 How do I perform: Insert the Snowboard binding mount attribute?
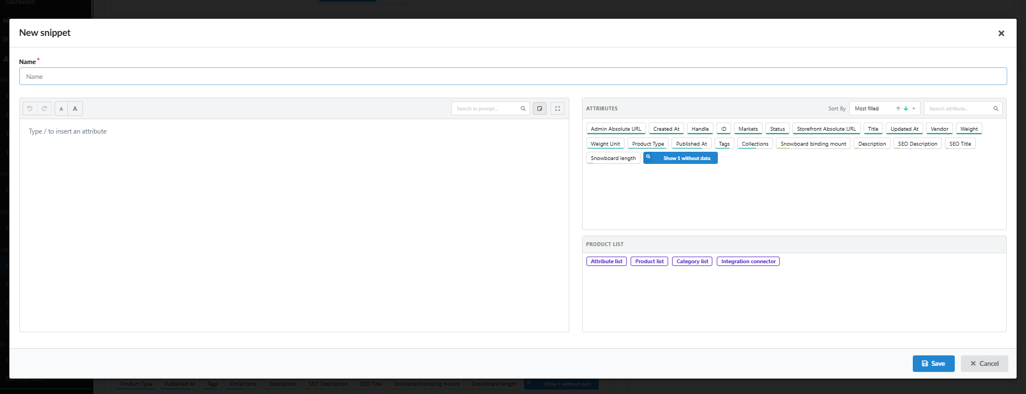pos(813,144)
